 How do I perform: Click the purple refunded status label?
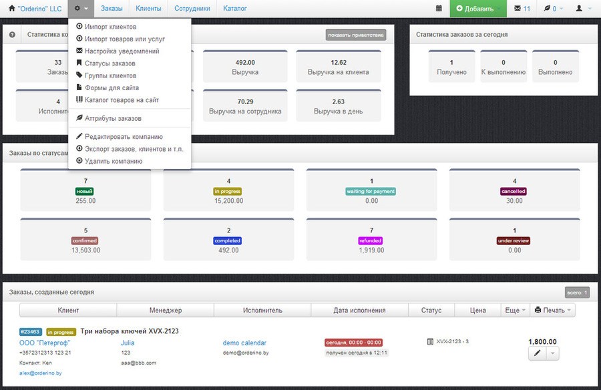tap(370, 241)
